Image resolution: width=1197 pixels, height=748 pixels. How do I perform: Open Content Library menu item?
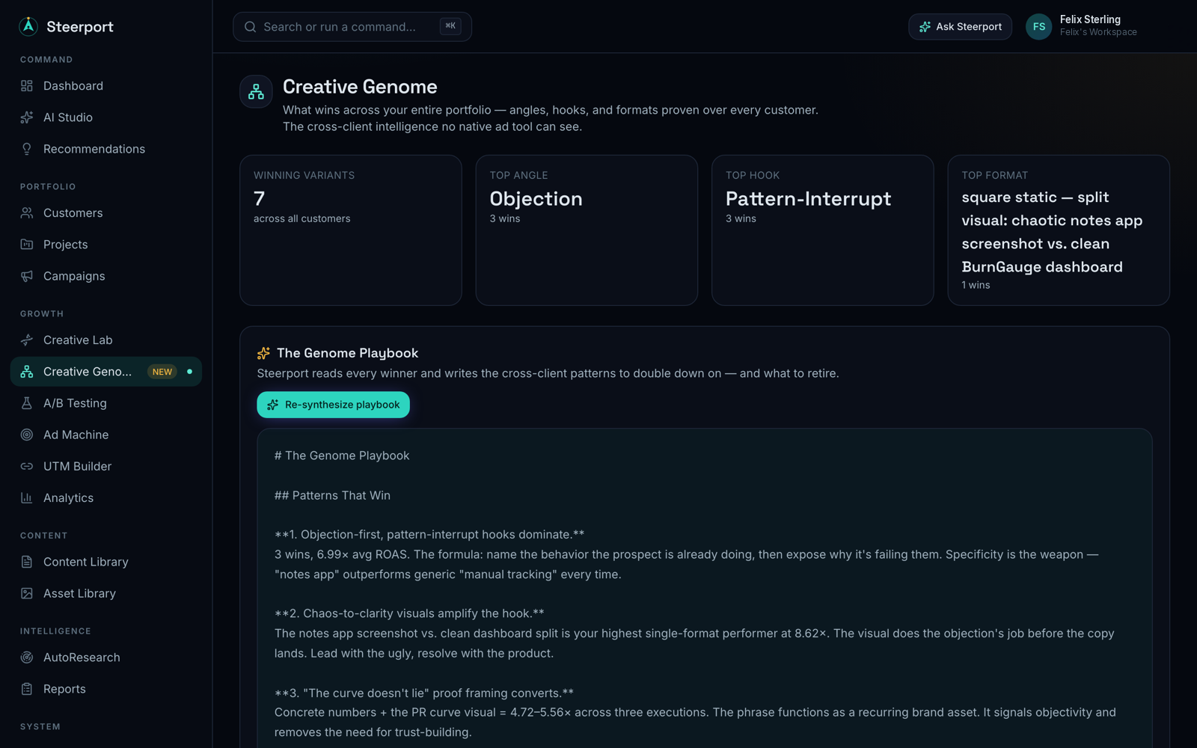[106, 562]
